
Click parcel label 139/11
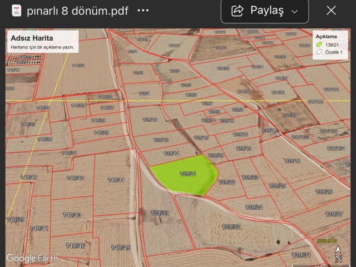pos(209,120)
